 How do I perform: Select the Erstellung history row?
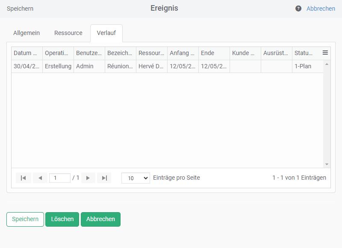[58, 67]
